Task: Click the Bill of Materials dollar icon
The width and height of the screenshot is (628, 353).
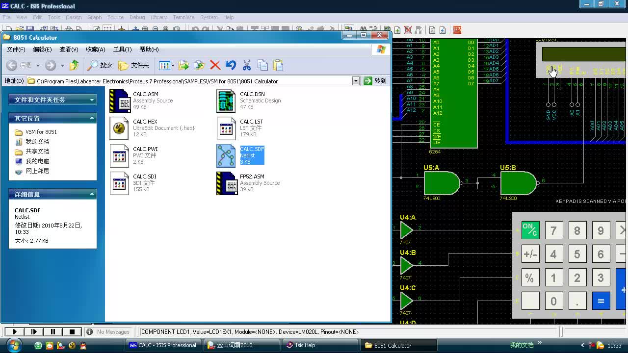Action: (432, 30)
